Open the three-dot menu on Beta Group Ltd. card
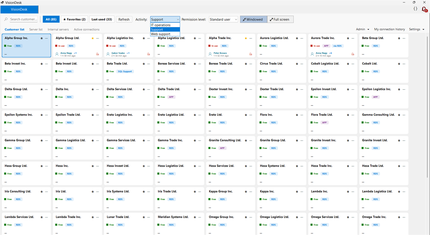430x235 pixels. pyautogui.click(x=404, y=38)
